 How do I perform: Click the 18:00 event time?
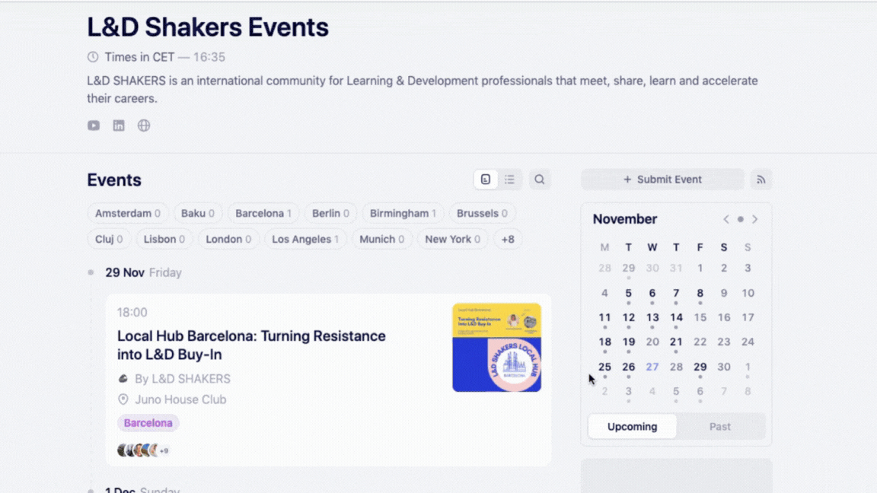[132, 312]
